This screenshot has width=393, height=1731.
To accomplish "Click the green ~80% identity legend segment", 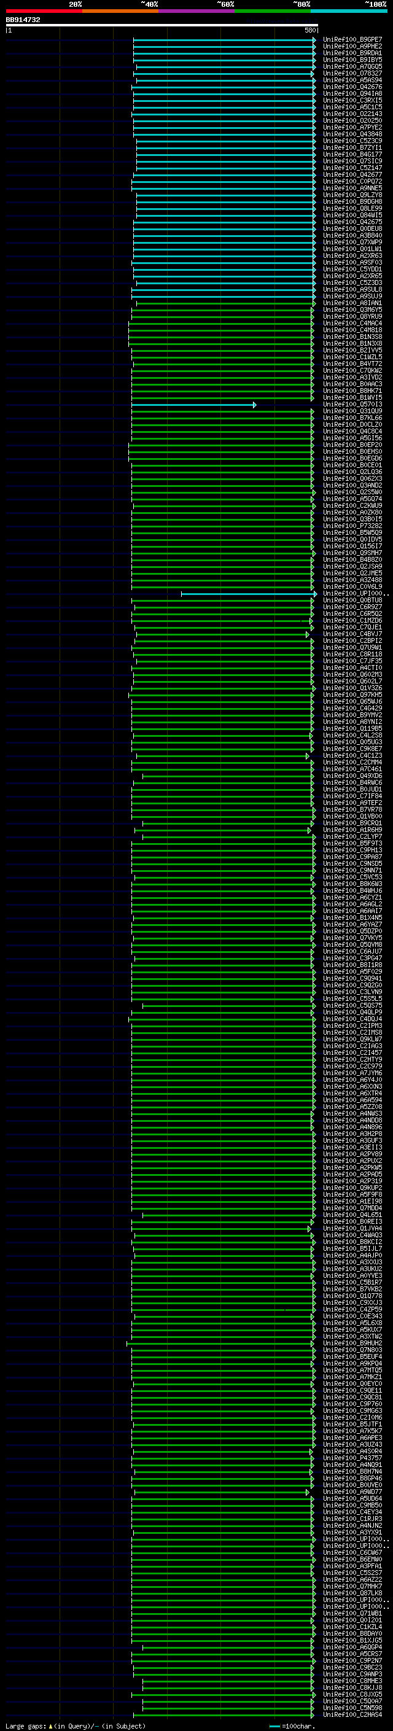I will (x=273, y=11).
